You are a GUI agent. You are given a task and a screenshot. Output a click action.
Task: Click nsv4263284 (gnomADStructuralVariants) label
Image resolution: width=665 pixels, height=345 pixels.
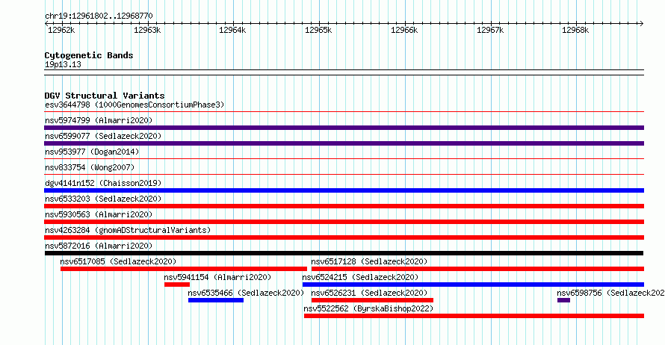[128, 230]
